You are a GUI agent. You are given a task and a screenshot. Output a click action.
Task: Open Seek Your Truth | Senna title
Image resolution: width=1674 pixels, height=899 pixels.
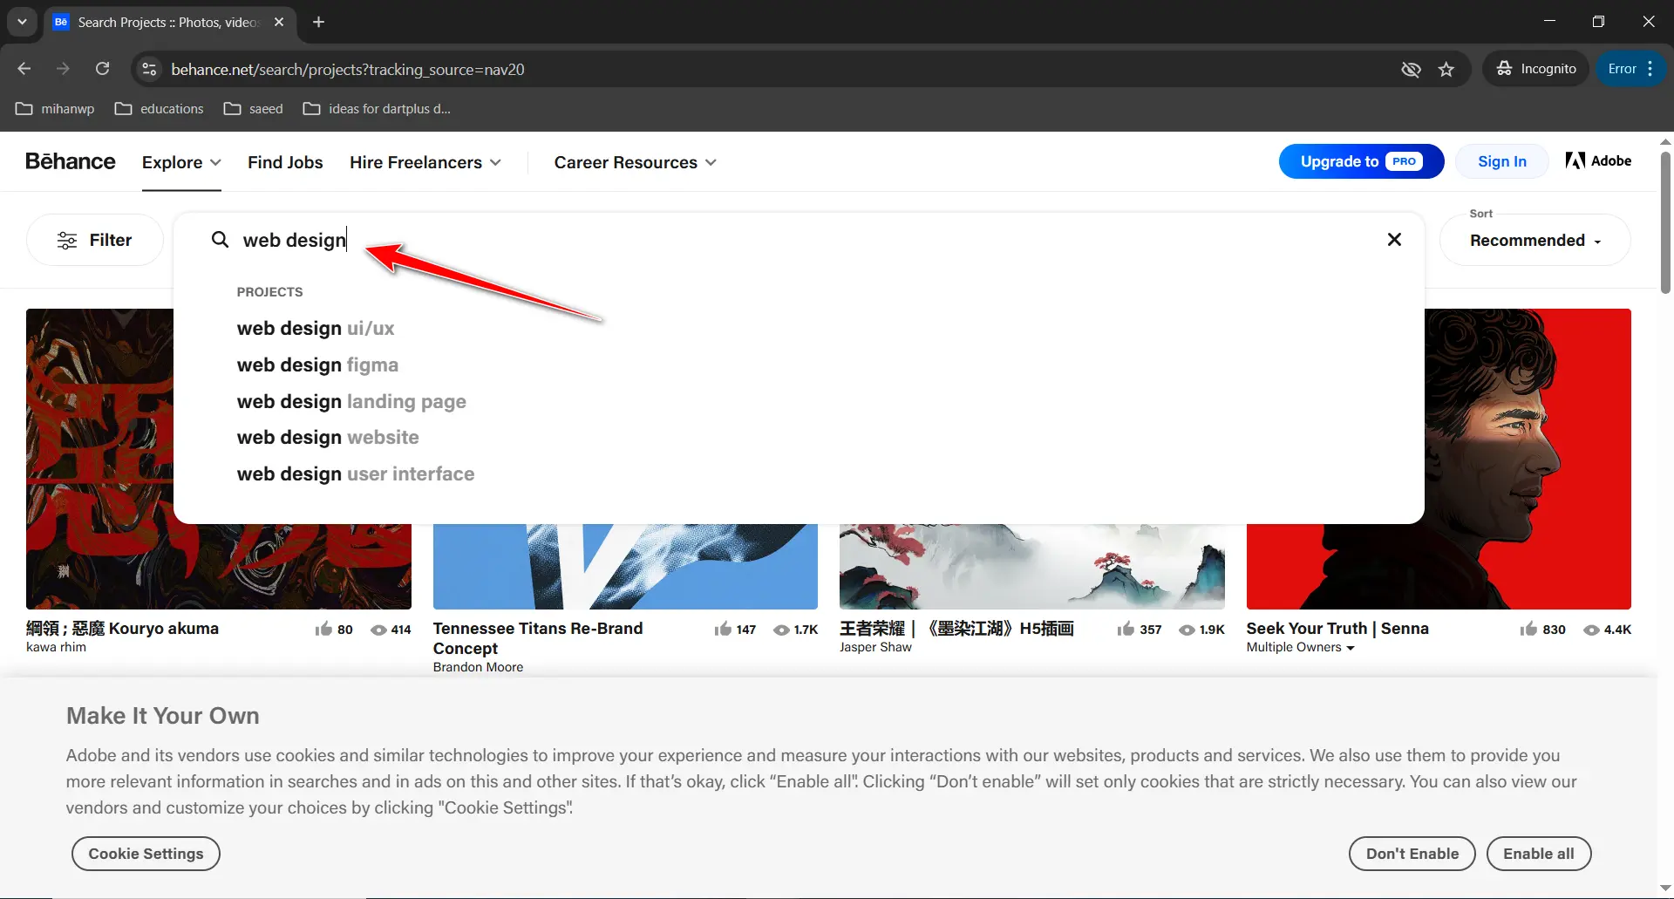click(x=1337, y=629)
